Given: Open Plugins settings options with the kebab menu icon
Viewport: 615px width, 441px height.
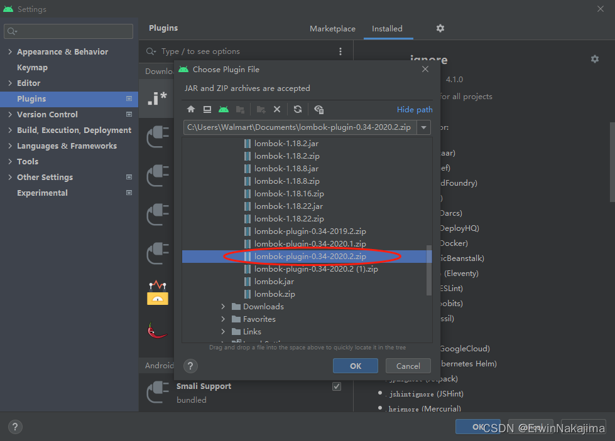Looking at the screenshot, I should [340, 51].
